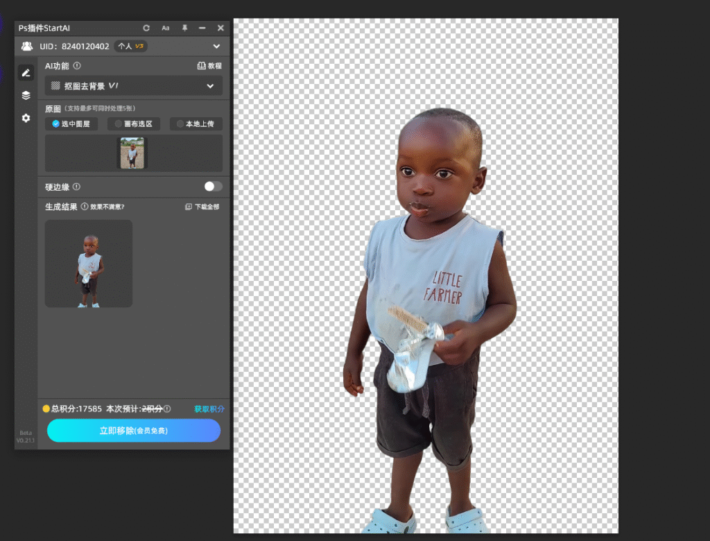The height and width of the screenshot is (541, 710).
Task: Select the 画布选区 radio option
Action: tap(134, 124)
